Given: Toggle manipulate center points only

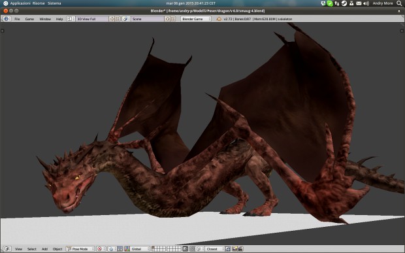Looking at the screenshot, I should [x=120, y=249].
